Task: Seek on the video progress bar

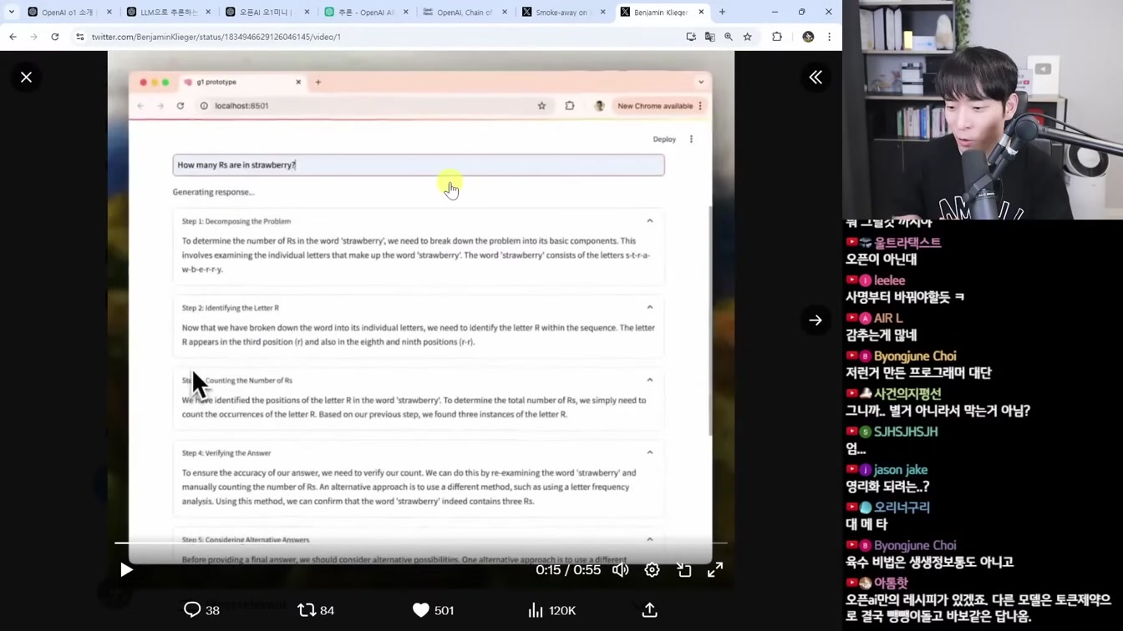Action: [421, 543]
